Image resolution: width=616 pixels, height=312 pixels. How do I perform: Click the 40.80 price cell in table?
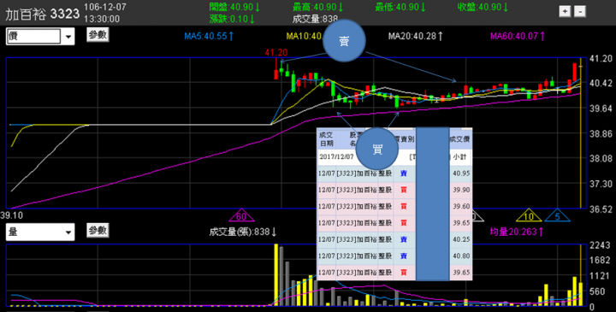click(x=461, y=256)
